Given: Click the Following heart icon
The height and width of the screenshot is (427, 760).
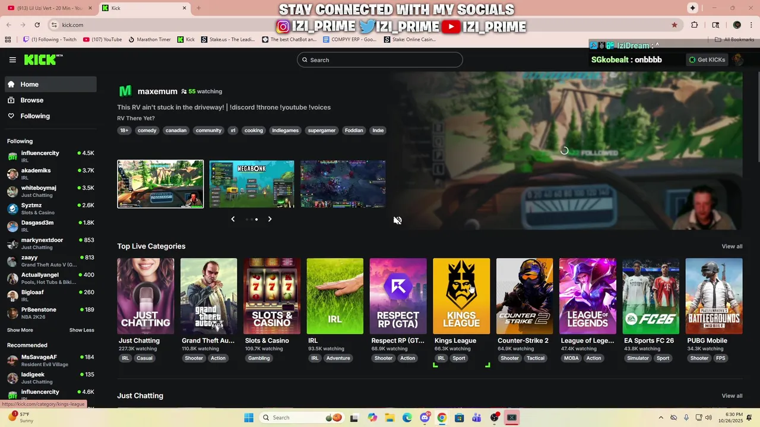Looking at the screenshot, I should pos(11,116).
